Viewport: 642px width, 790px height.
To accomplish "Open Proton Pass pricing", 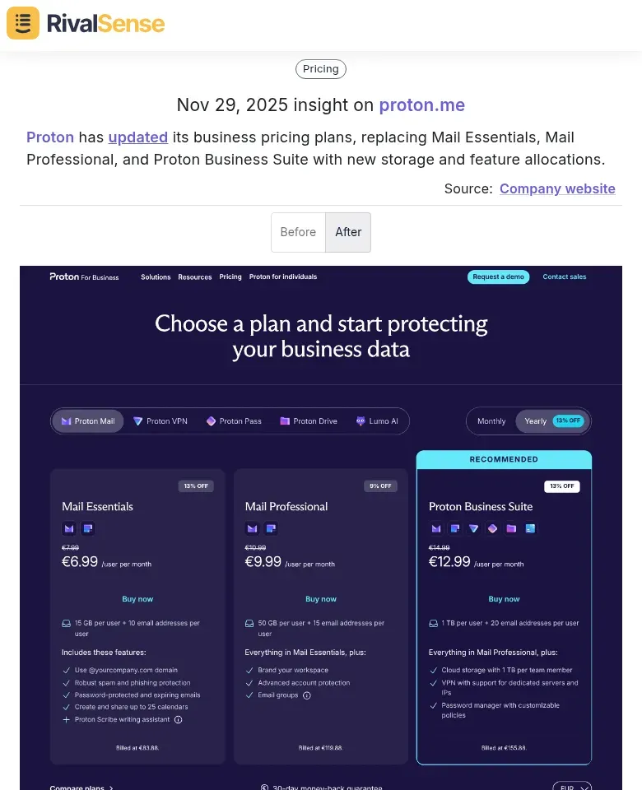I will pyautogui.click(x=234, y=421).
